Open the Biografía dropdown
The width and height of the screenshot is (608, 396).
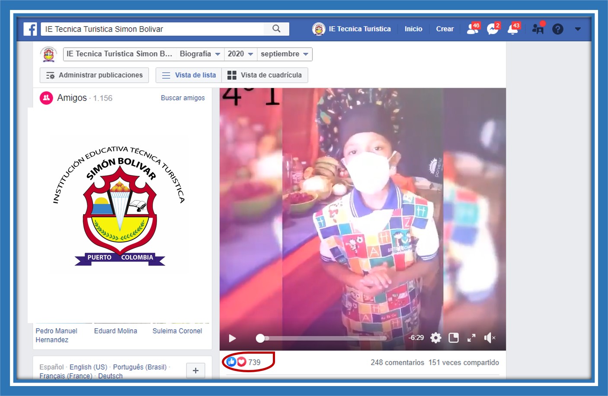200,54
